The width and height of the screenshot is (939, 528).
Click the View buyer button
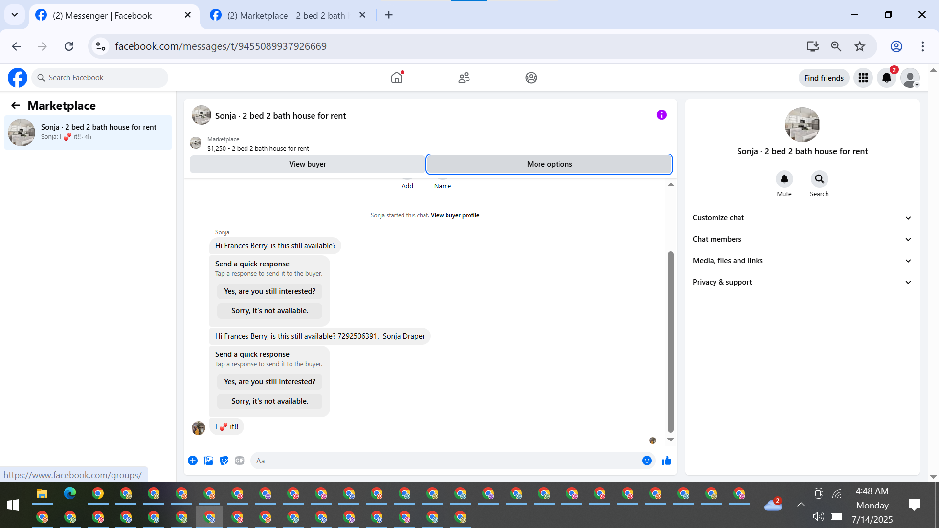[307, 164]
